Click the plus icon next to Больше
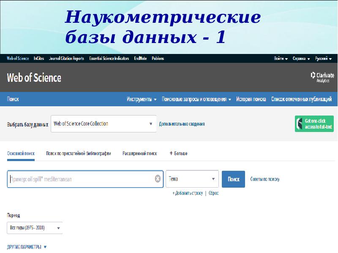 (171, 153)
